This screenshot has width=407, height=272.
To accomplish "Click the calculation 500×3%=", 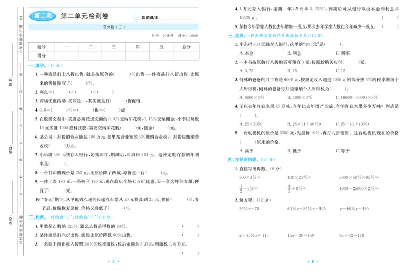I will 250,177.
